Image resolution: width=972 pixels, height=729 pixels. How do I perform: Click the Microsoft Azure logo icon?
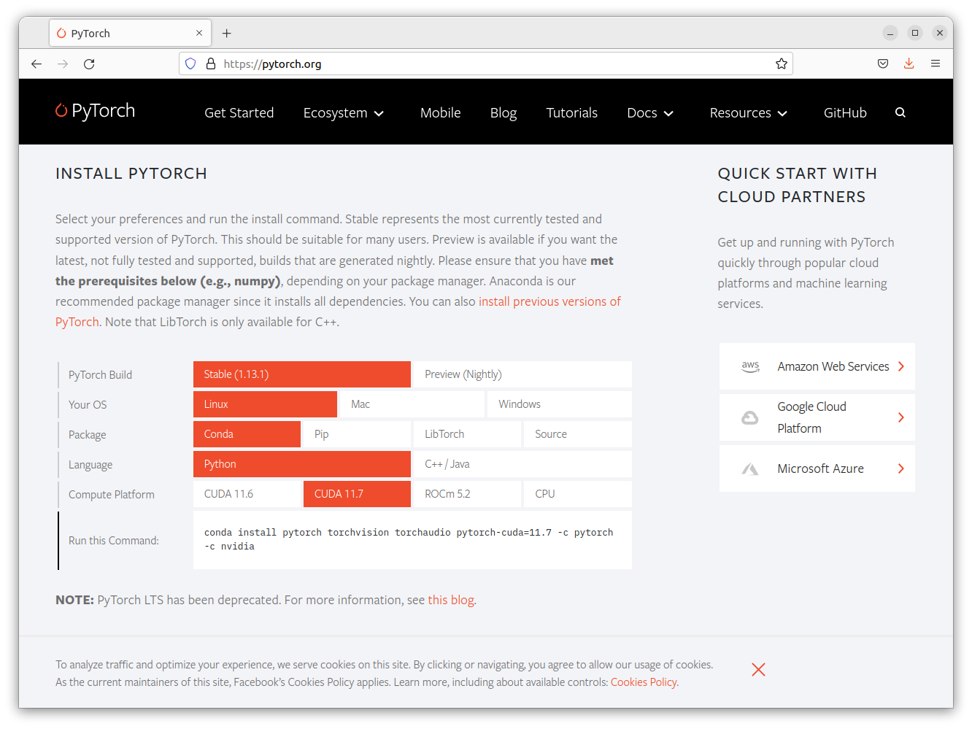tap(750, 468)
